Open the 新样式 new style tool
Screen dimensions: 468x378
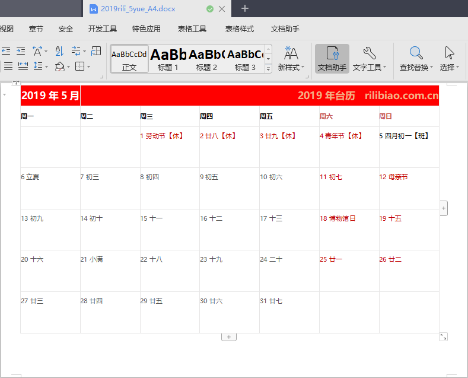[x=291, y=59]
